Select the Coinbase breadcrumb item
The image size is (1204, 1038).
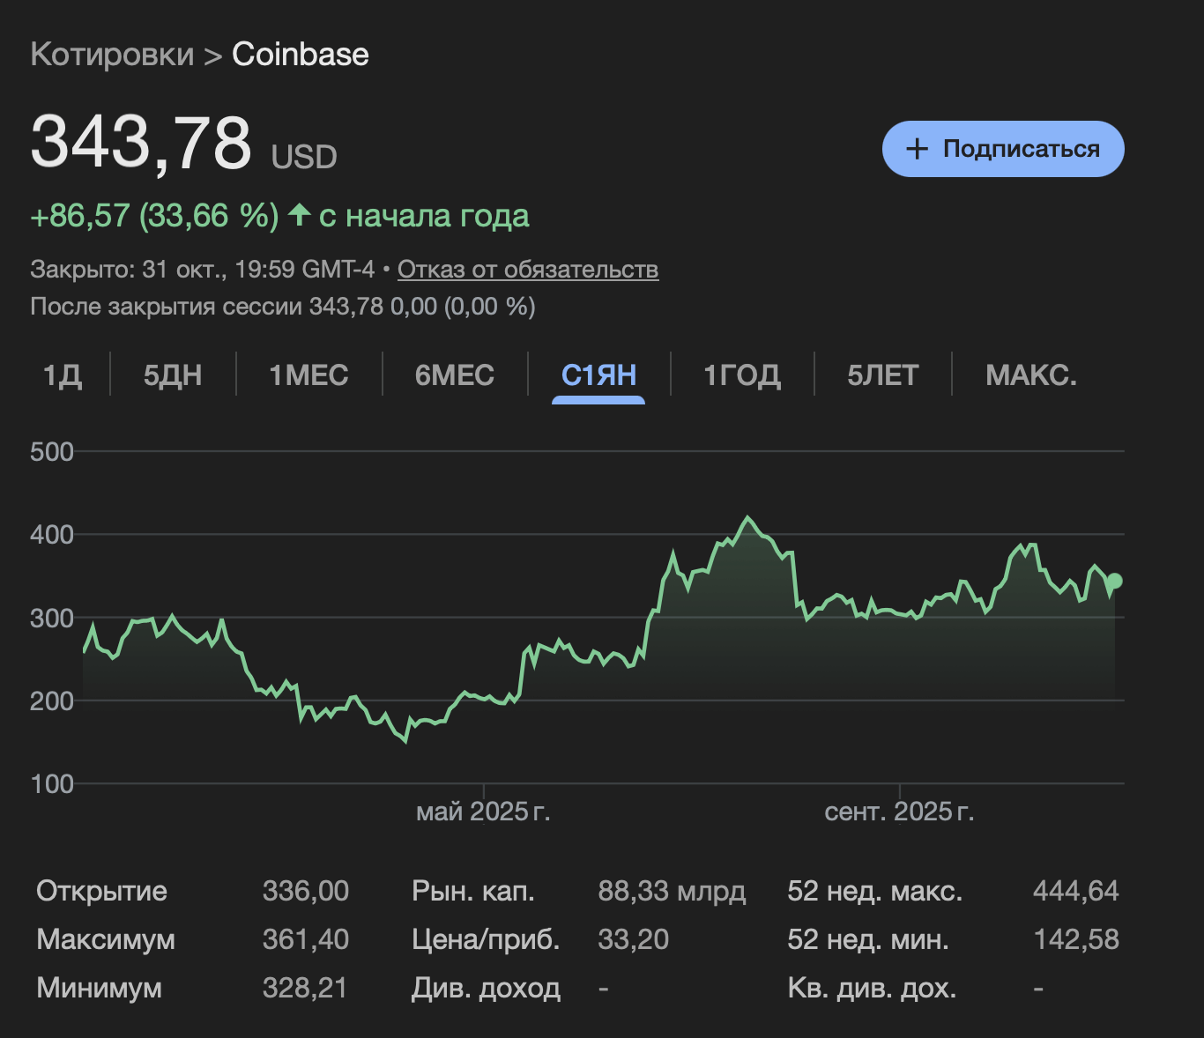pyautogui.click(x=299, y=55)
